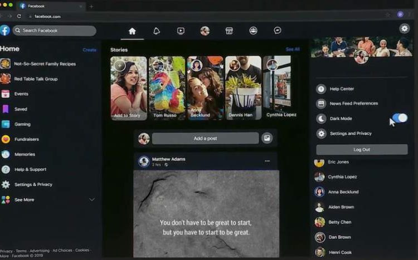Image resolution: width=418 pixels, height=260 pixels.
Task: Click the Add a post box
Action: pyautogui.click(x=205, y=138)
